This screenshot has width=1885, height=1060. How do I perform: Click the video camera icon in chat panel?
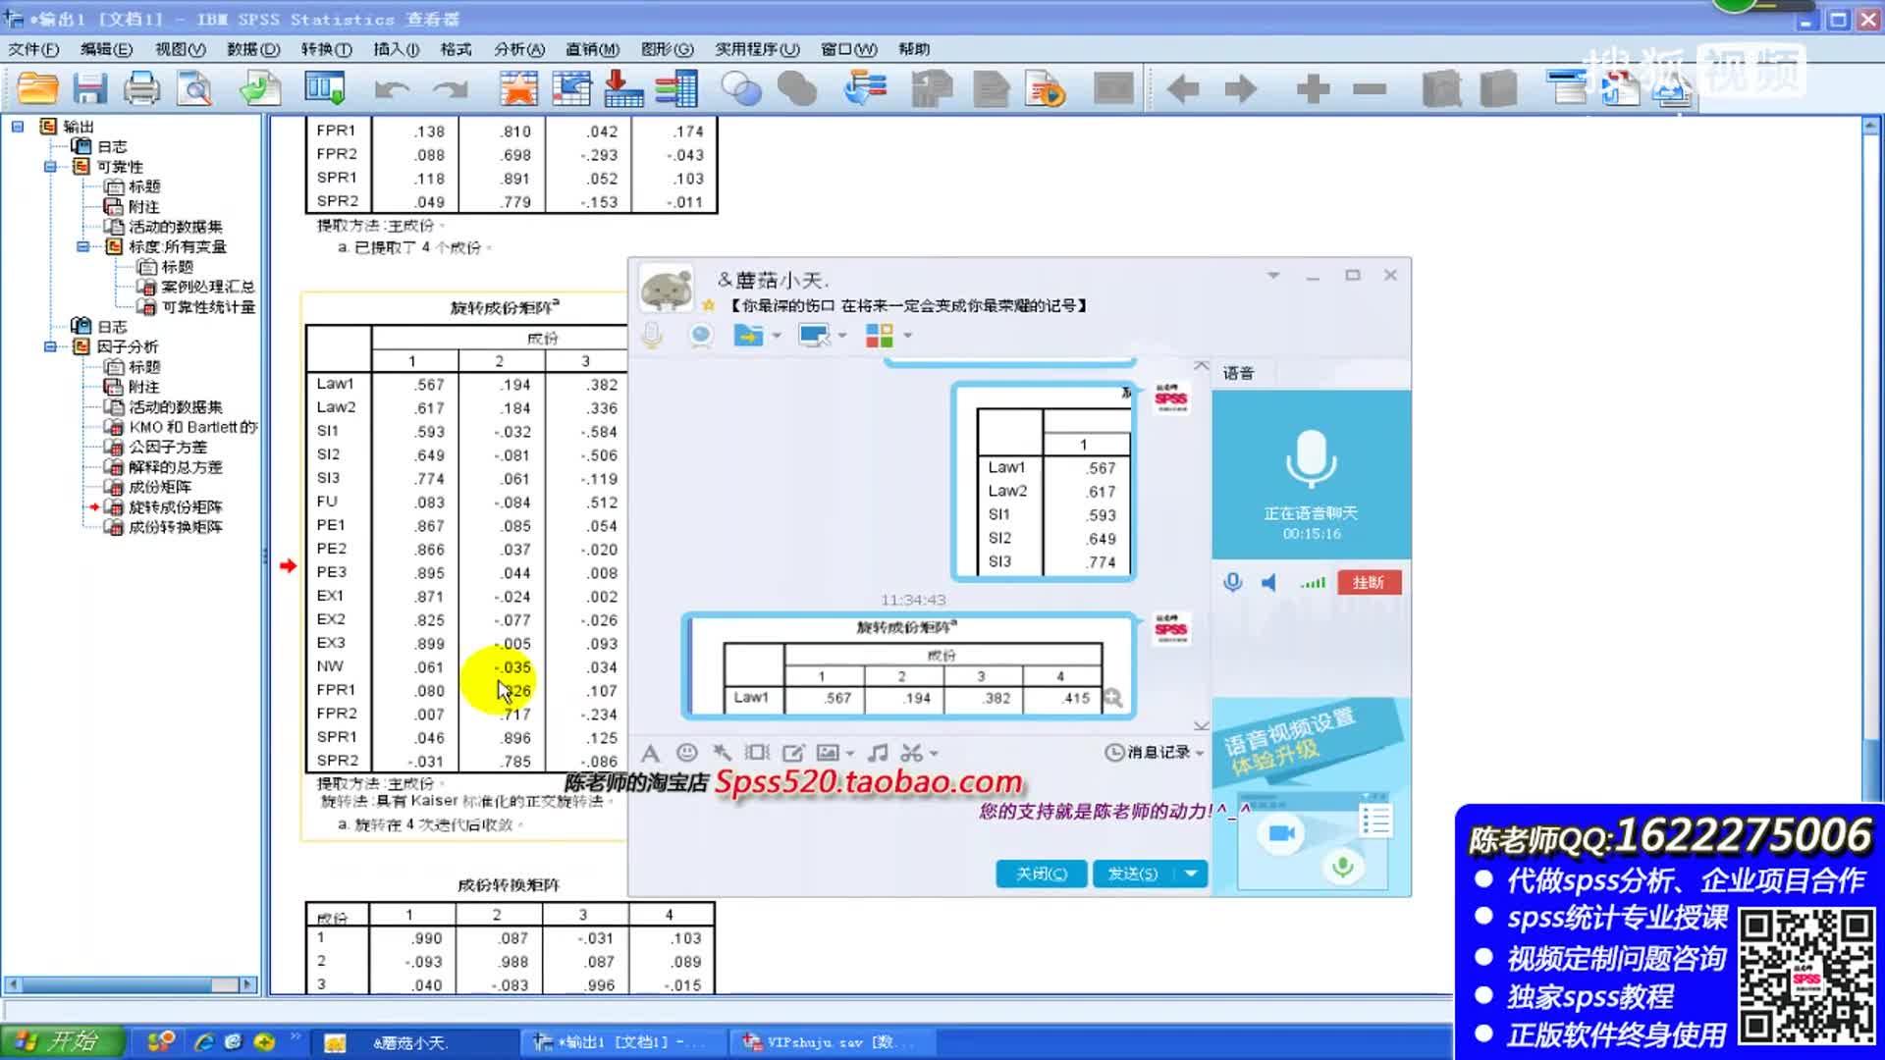[x=1281, y=833]
